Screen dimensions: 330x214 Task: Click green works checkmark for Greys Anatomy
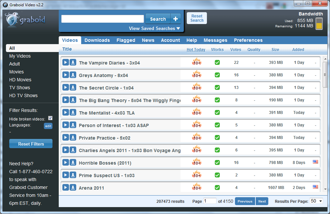click(217, 75)
